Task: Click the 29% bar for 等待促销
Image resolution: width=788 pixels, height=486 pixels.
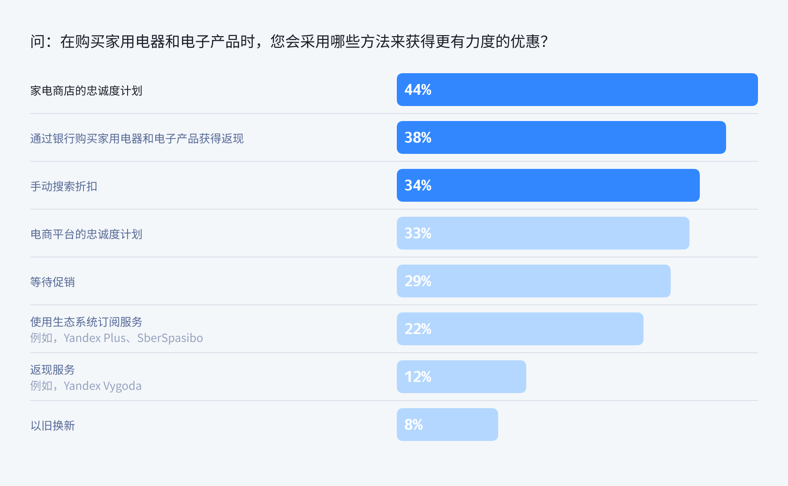Action: click(x=533, y=281)
